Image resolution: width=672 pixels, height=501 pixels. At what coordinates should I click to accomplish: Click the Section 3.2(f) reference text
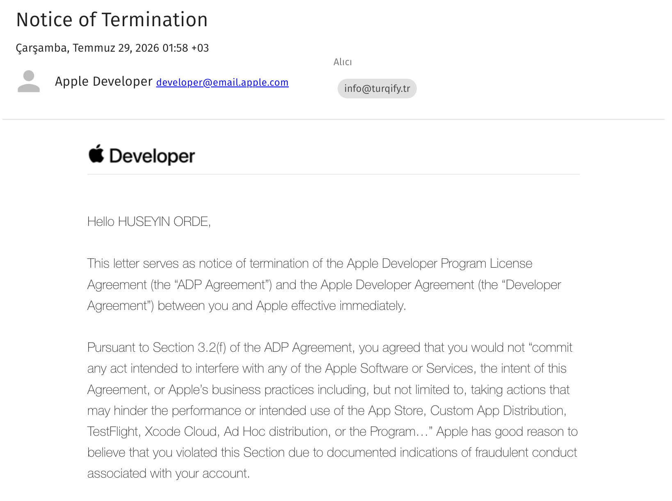point(190,347)
